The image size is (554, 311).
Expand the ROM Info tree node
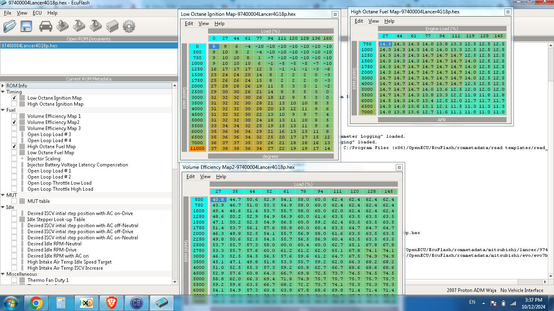click(x=3, y=86)
